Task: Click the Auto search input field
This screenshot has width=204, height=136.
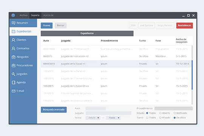Action: coord(96,108)
